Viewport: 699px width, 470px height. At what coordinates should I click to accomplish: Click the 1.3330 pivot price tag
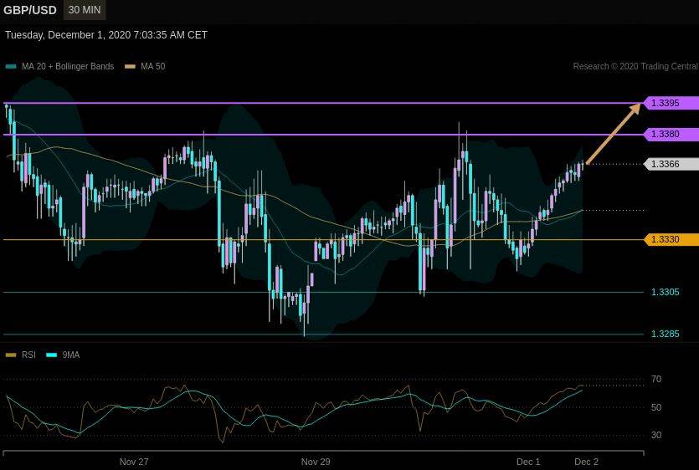(671, 239)
